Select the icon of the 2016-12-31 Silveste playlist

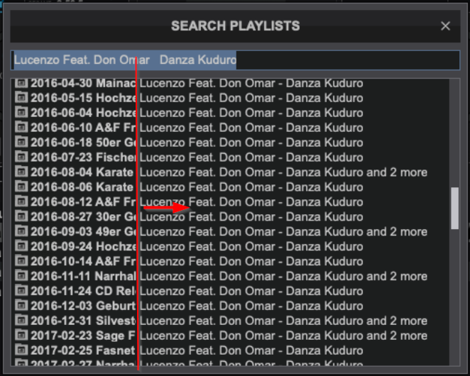pyautogui.click(x=21, y=321)
